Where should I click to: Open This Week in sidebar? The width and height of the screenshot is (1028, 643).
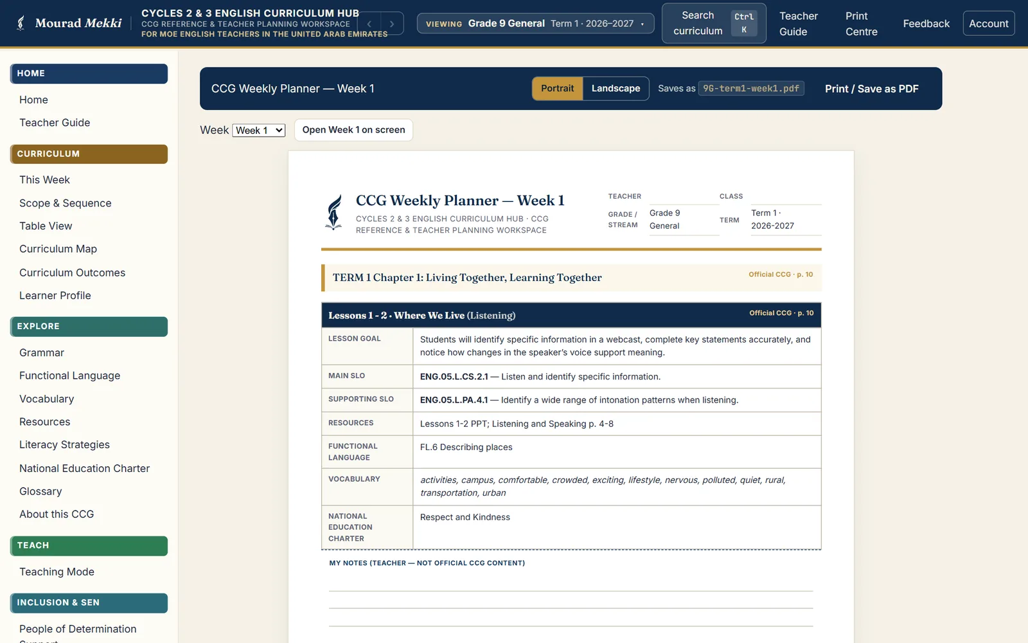[44, 180]
